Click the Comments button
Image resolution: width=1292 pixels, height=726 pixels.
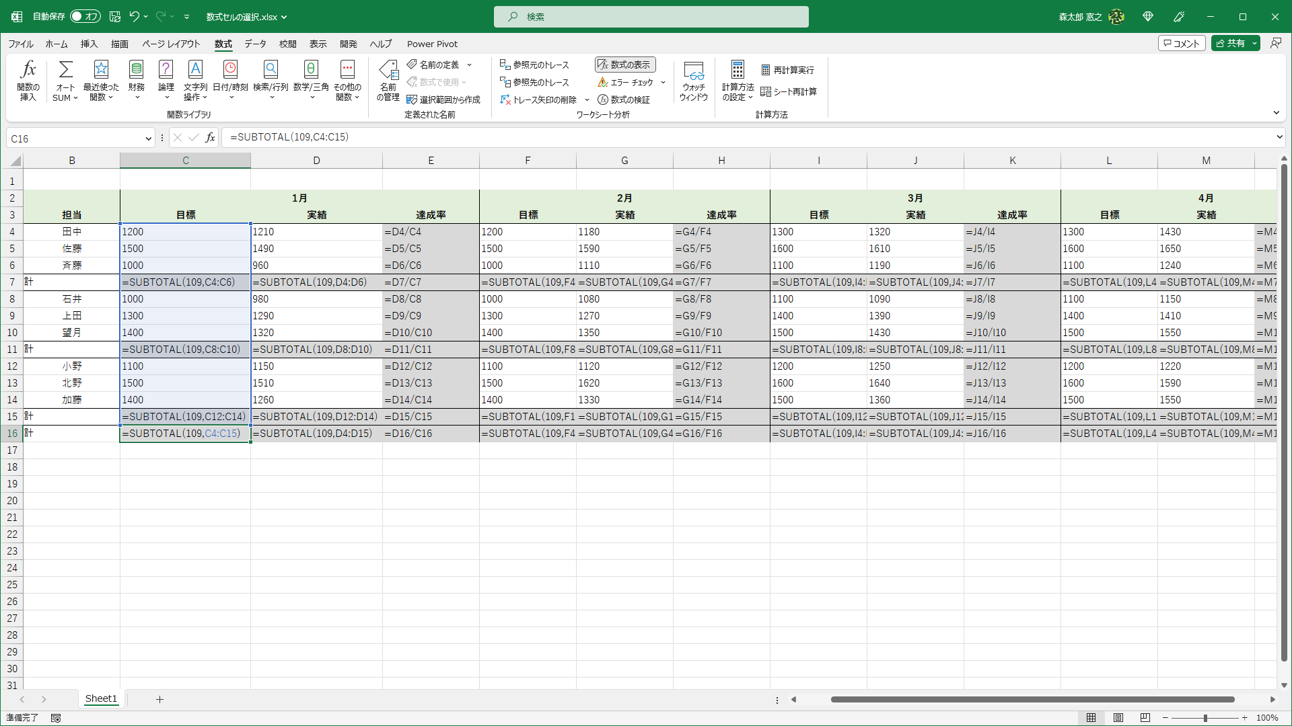click(x=1181, y=44)
